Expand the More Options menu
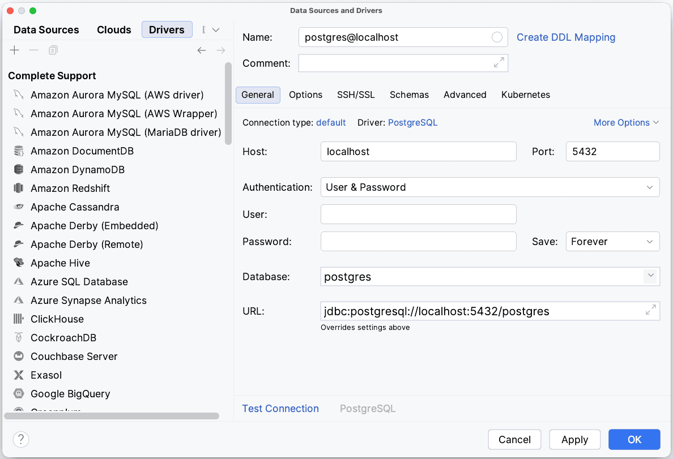 point(626,123)
